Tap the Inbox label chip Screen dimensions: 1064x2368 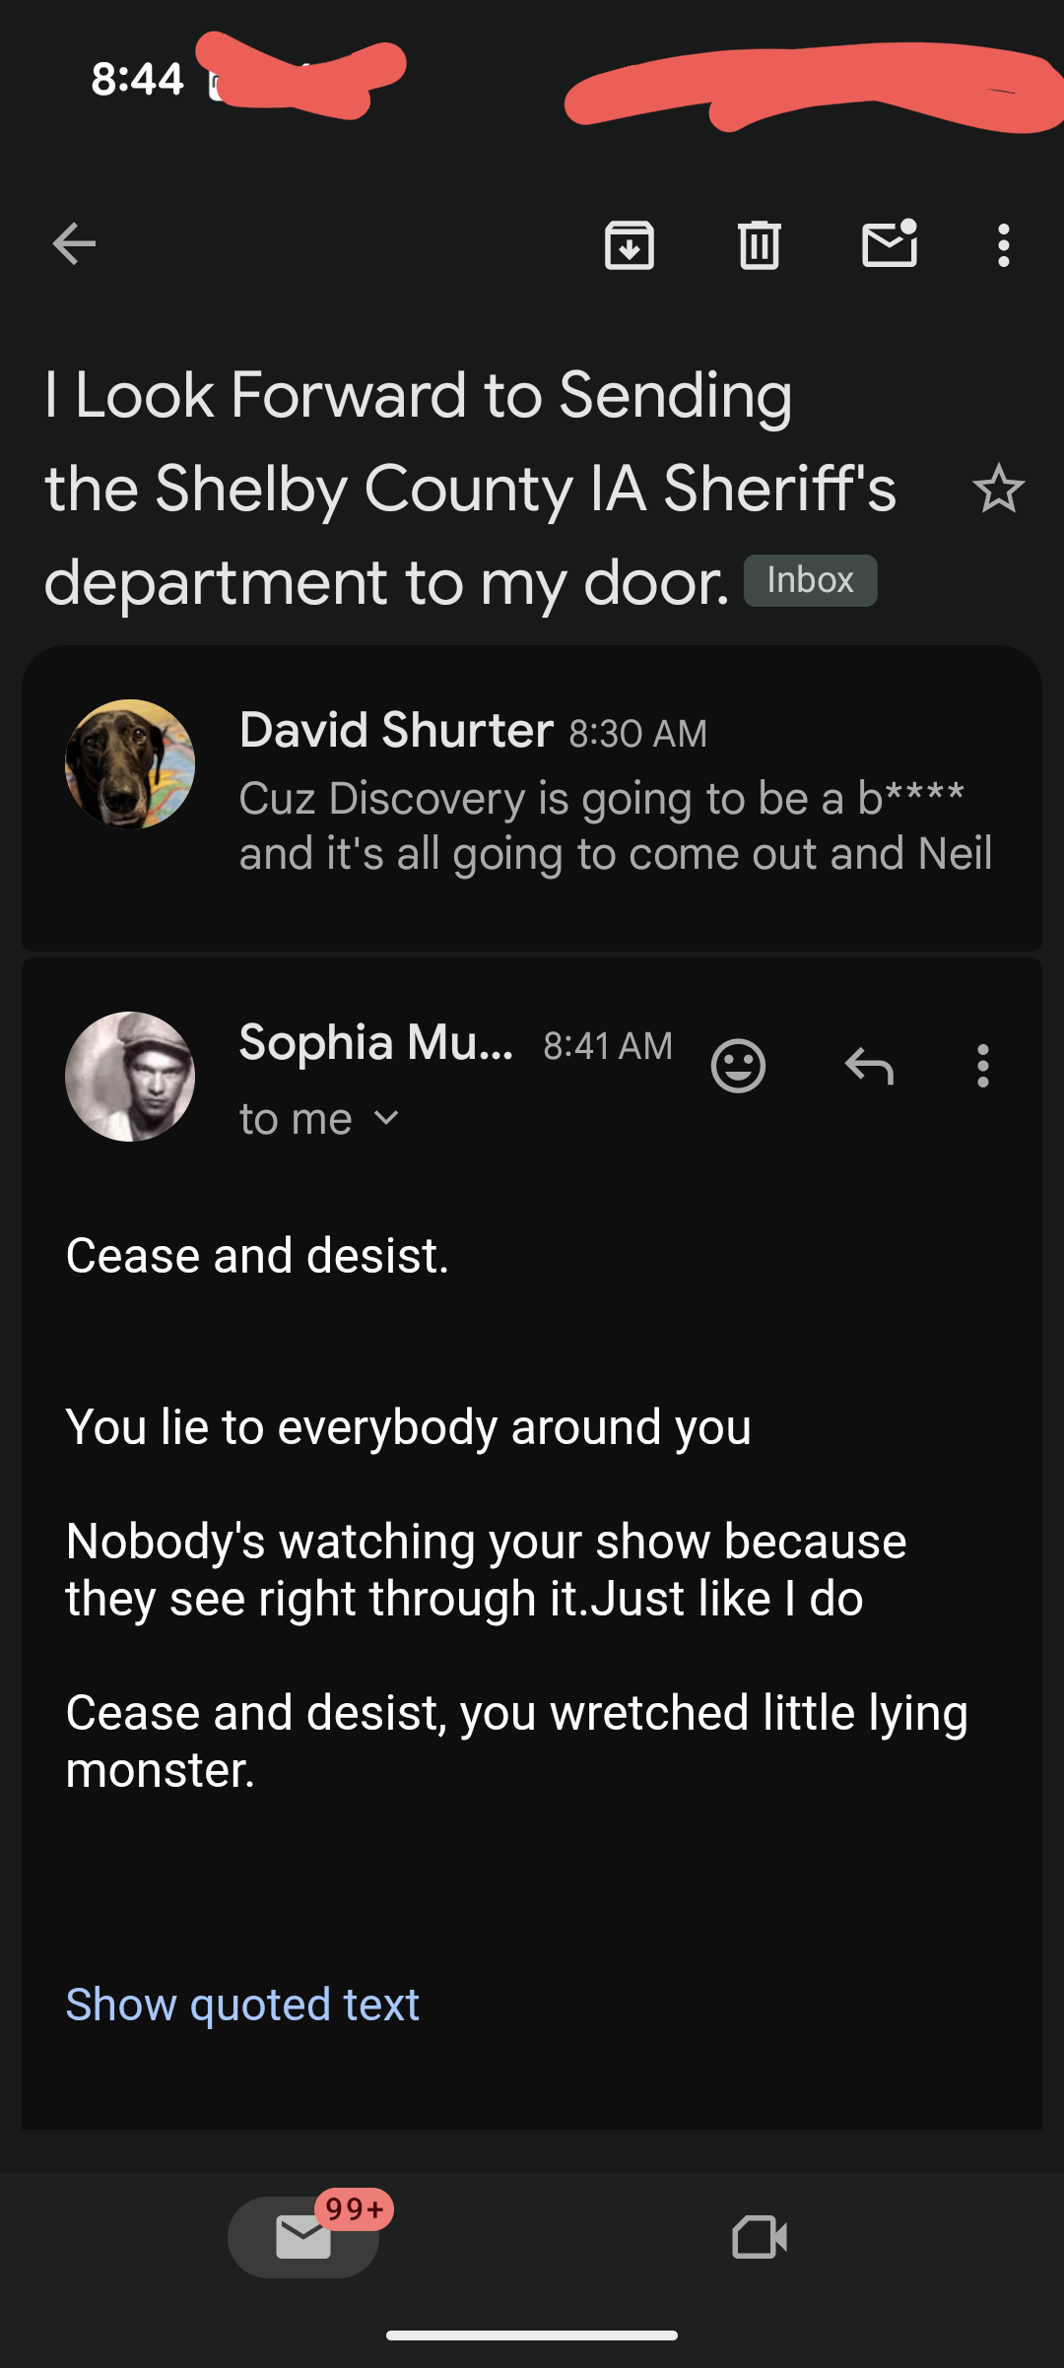point(810,580)
